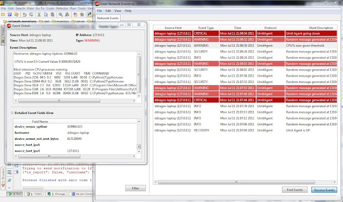
Task: Undo icon in PyCharm toolbar
Action: (x=25, y=14)
